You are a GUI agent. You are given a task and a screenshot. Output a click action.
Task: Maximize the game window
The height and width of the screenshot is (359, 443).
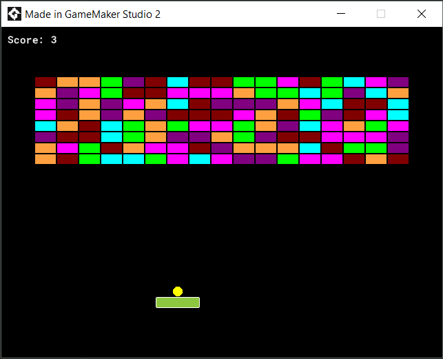click(x=381, y=14)
